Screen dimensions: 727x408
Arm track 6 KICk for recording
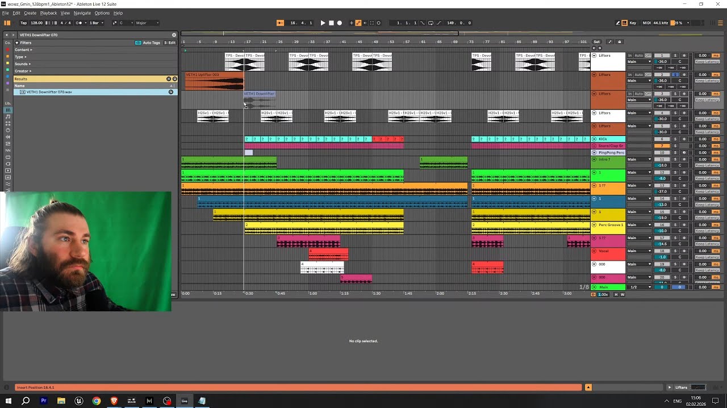[684, 139]
